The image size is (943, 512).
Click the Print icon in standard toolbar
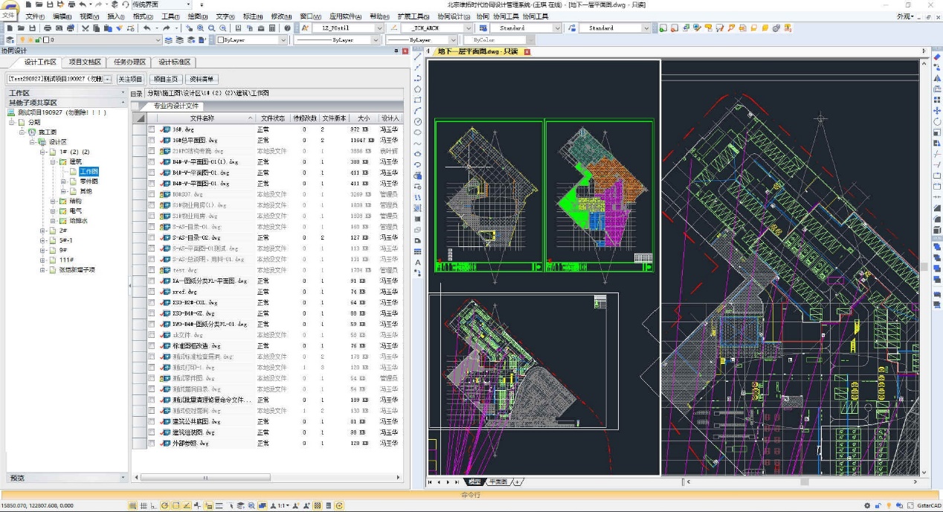tap(48, 28)
